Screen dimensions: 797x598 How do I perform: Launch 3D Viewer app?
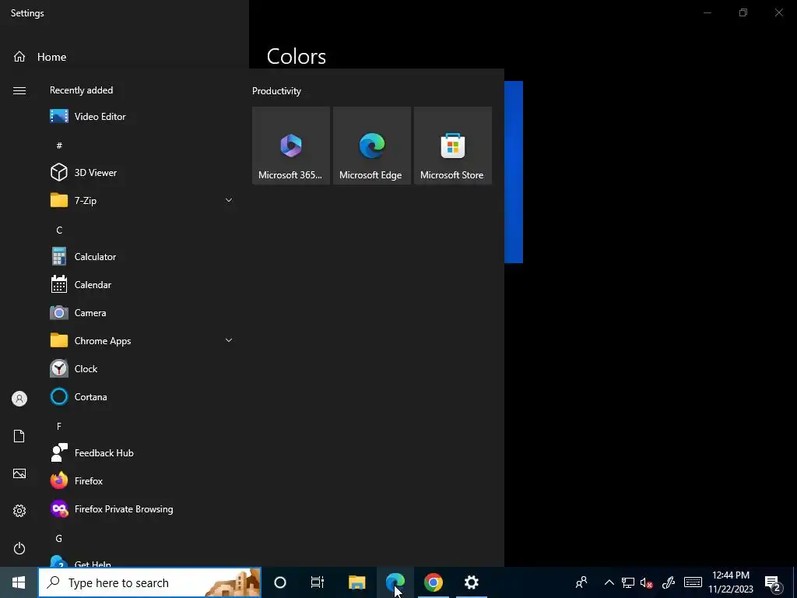point(140,172)
